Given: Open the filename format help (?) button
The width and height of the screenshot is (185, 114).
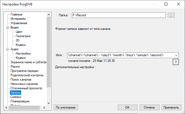Looking at the screenshot, I should click(176, 62).
